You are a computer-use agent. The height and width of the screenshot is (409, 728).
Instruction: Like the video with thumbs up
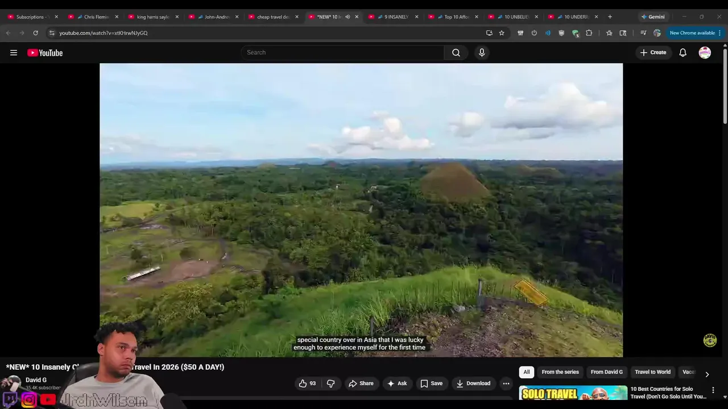(307, 383)
